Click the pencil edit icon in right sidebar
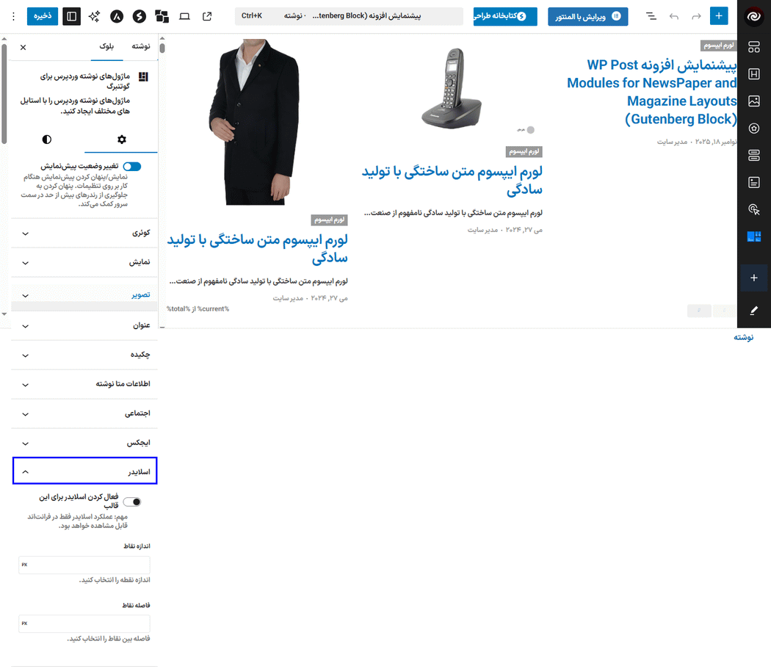The height and width of the screenshot is (669, 771). [x=754, y=311]
